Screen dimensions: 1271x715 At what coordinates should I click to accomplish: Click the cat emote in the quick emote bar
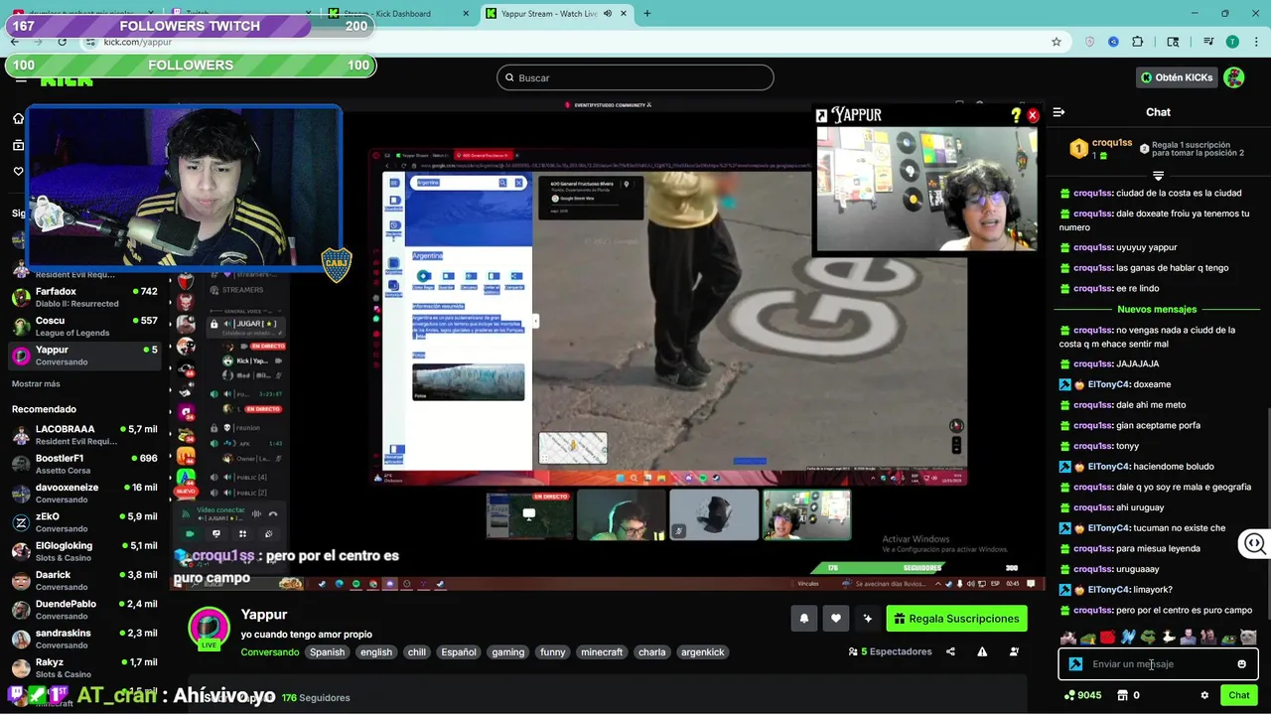(1248, 638)
